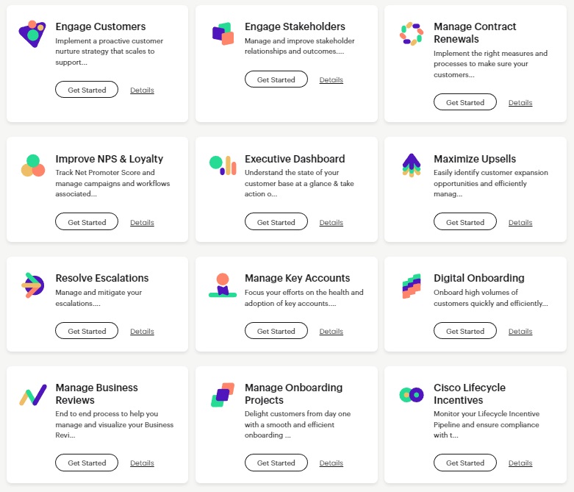Open Details for Engage Stakeholders
This screenshot has height=492, width=574.
pyautogui.click(x=331, y=79)
